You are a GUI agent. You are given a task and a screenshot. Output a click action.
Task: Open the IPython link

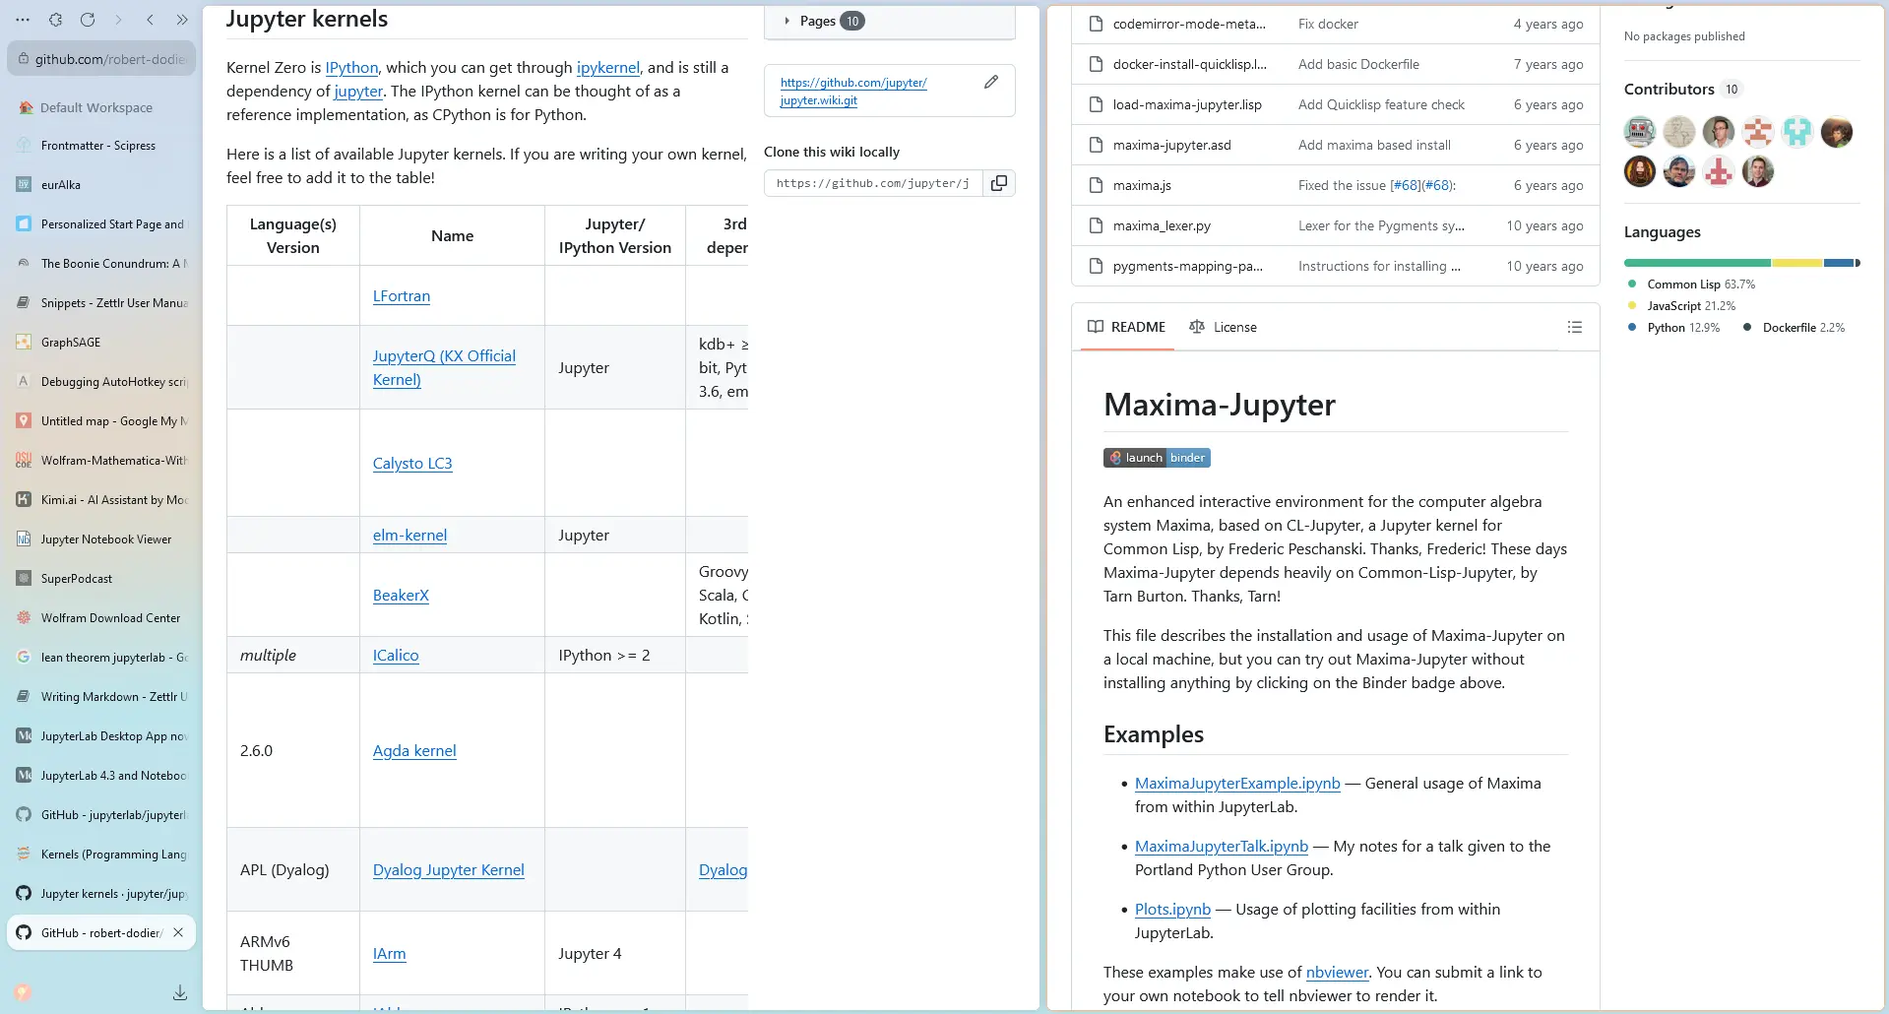click(x=351, y=68)
